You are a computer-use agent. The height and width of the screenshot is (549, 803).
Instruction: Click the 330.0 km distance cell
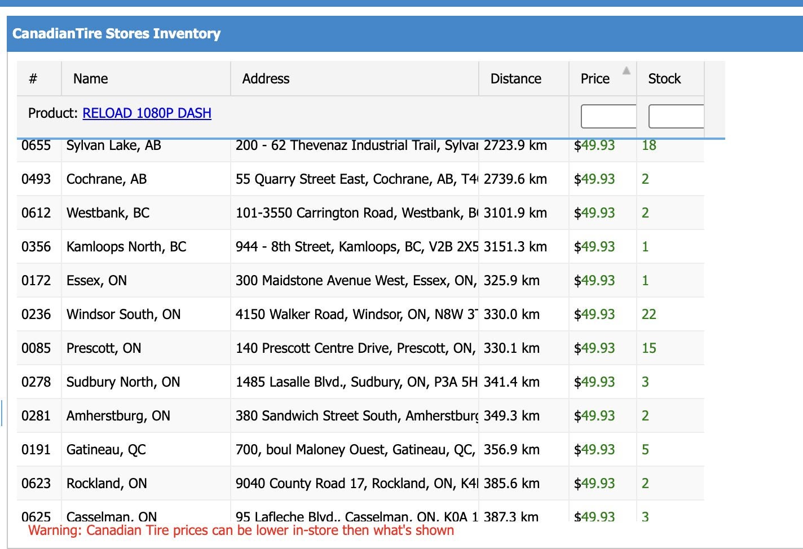coord(511,315)
